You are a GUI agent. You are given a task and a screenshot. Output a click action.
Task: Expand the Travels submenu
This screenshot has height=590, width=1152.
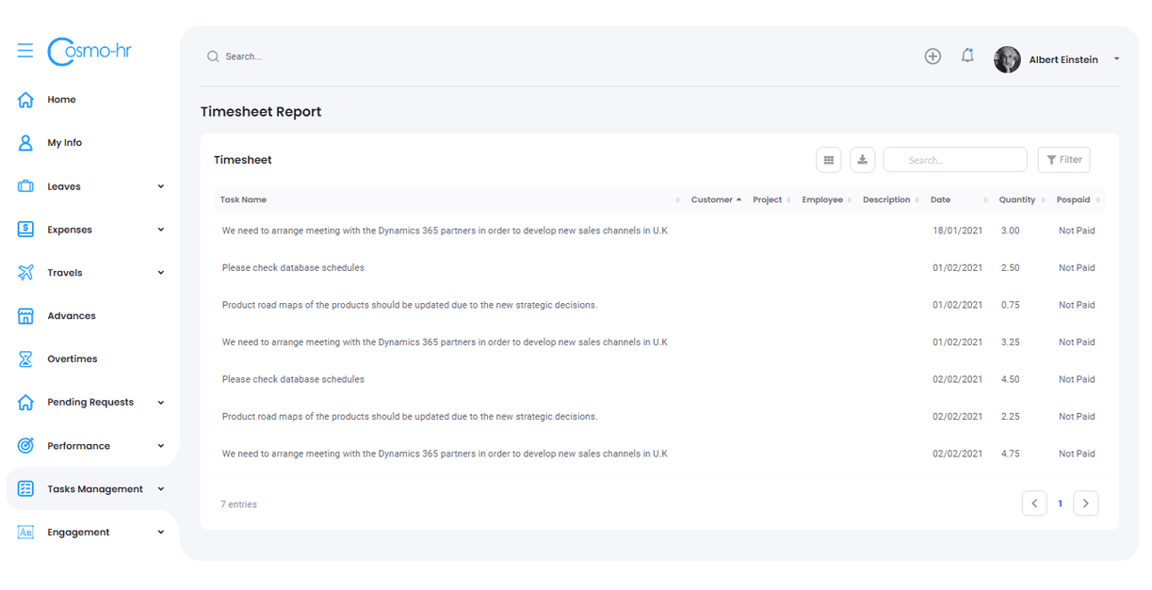click(x=161, y=273)
